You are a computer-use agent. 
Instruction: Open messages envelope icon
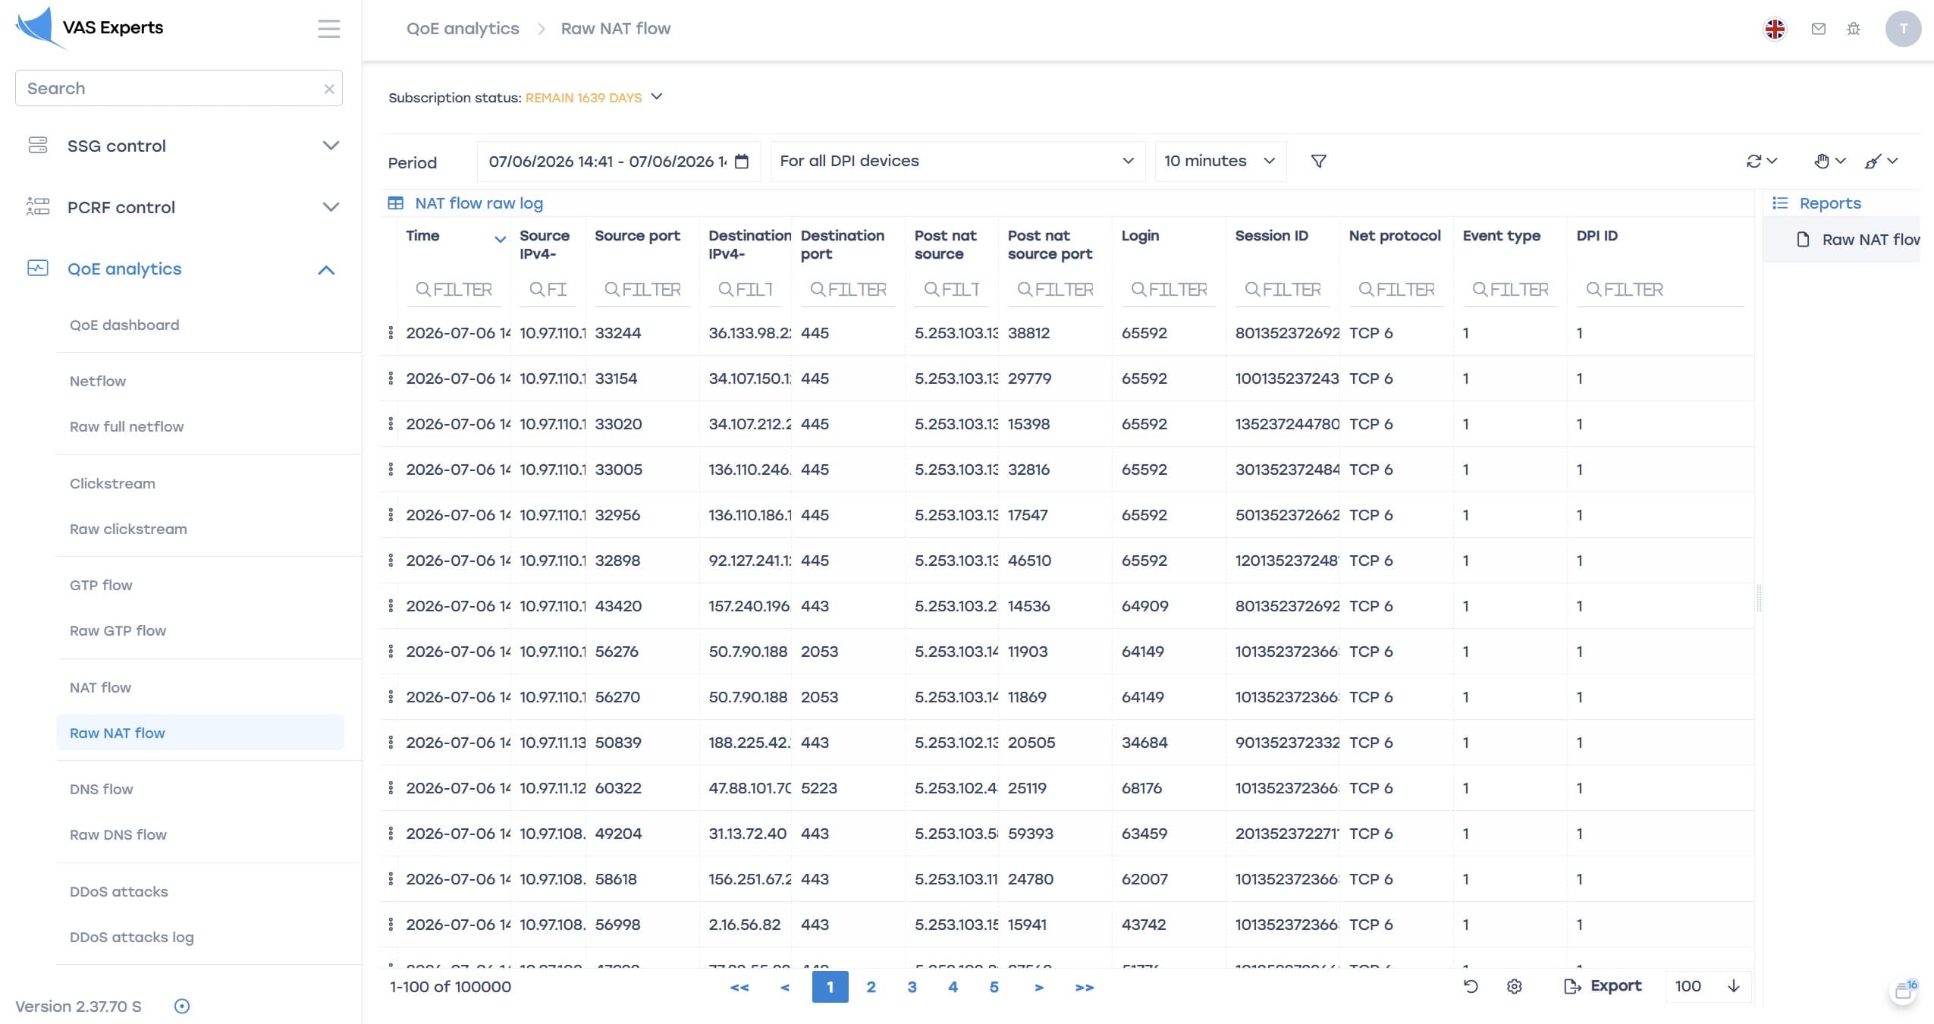(x=1818, y=29)
